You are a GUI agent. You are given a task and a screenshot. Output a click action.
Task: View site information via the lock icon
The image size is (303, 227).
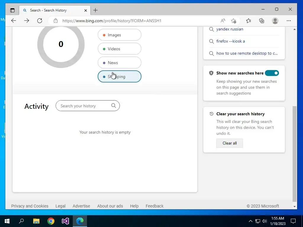click(x=56, y=21)
